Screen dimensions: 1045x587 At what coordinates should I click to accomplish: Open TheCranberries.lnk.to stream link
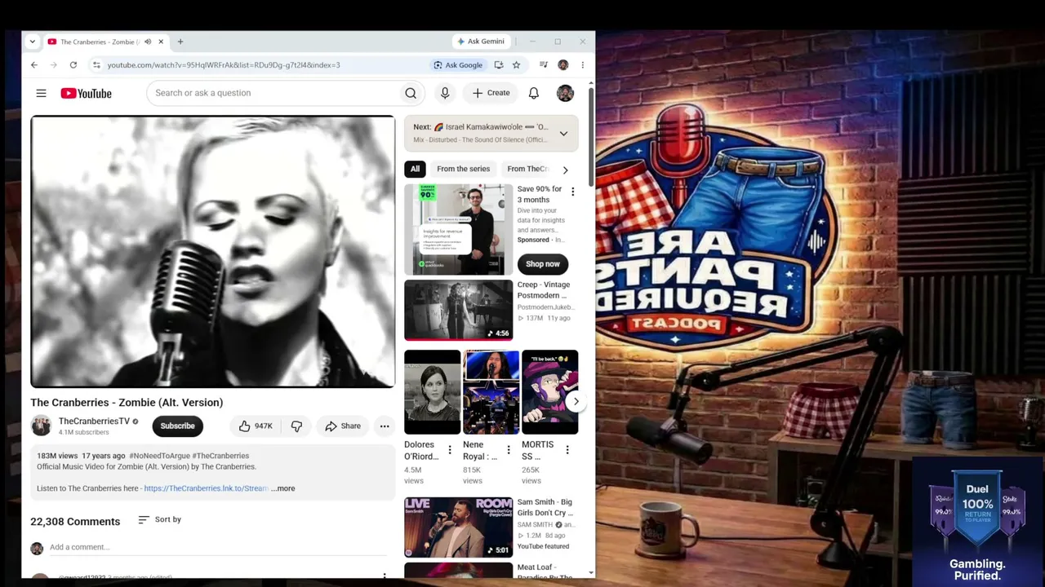point(206,488)
